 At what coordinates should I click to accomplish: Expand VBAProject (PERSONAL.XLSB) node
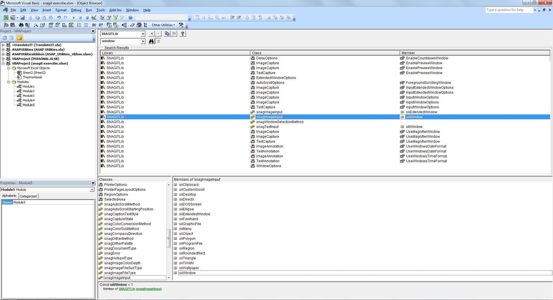tap(3, 59)
